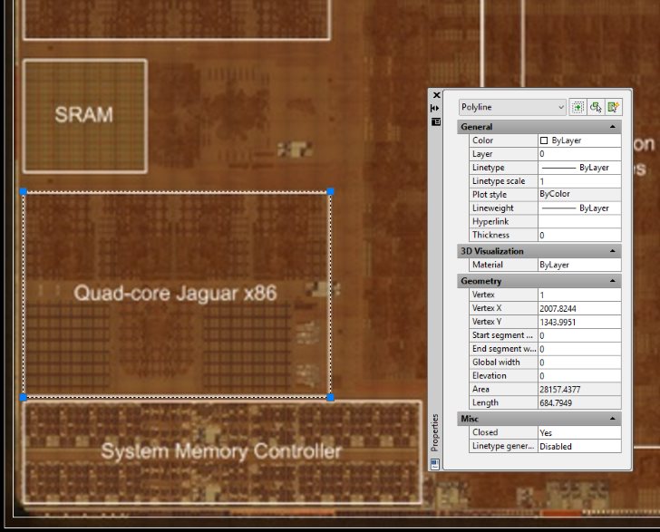Select the top-left grip of polyline
Image resolution: width=660 pixels, height=532 pixels.
pos(24,192)
